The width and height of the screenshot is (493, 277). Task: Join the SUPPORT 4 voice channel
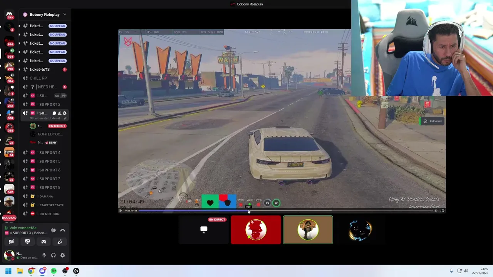tap(45, 152)
